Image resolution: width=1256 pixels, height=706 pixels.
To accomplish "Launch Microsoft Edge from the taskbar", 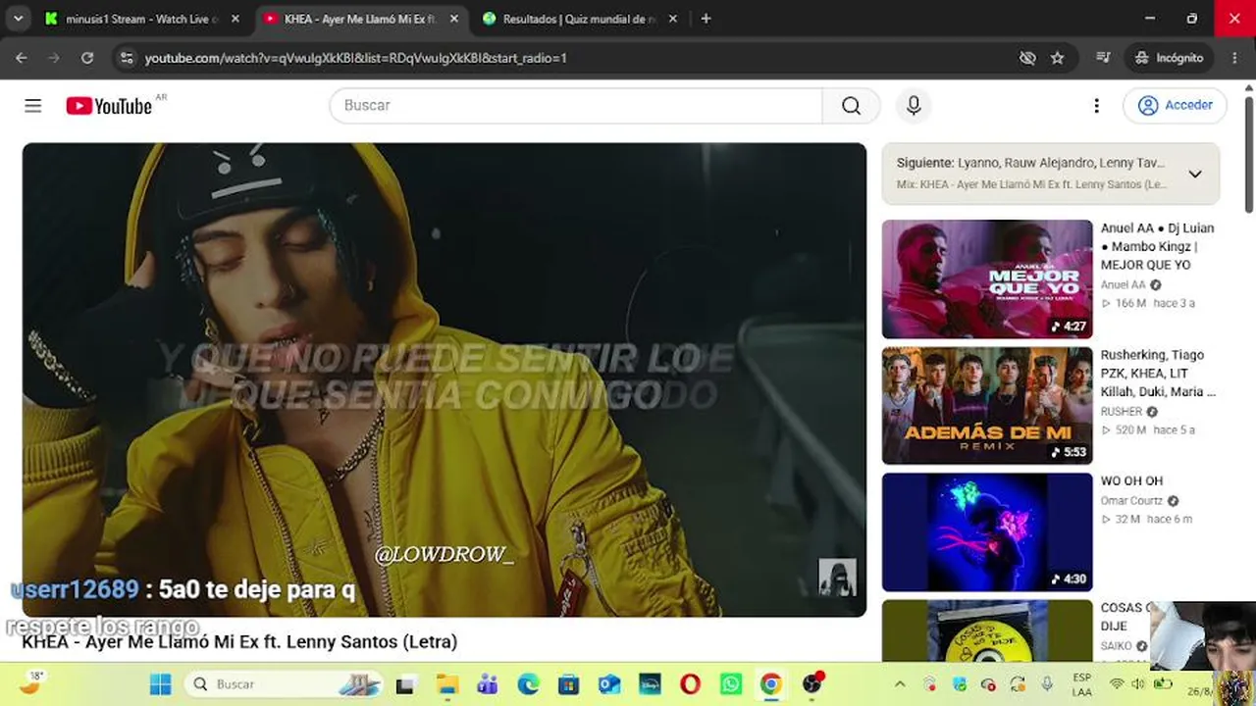I will coord(529,684).
